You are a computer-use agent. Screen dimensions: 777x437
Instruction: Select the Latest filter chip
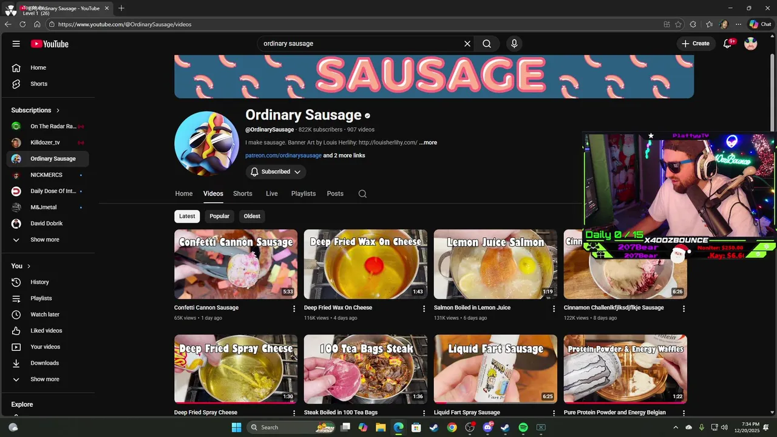(187, 216)
